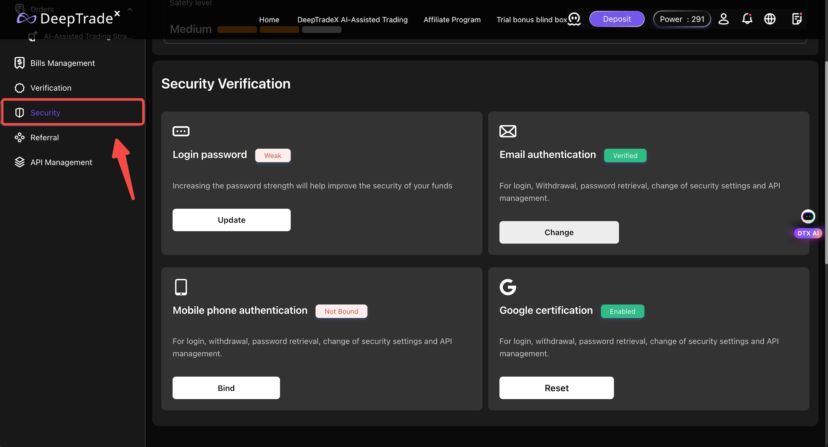This screenshot has height=447, width=828.
Task: Open the language globe icon
Action: coord(770,19)
